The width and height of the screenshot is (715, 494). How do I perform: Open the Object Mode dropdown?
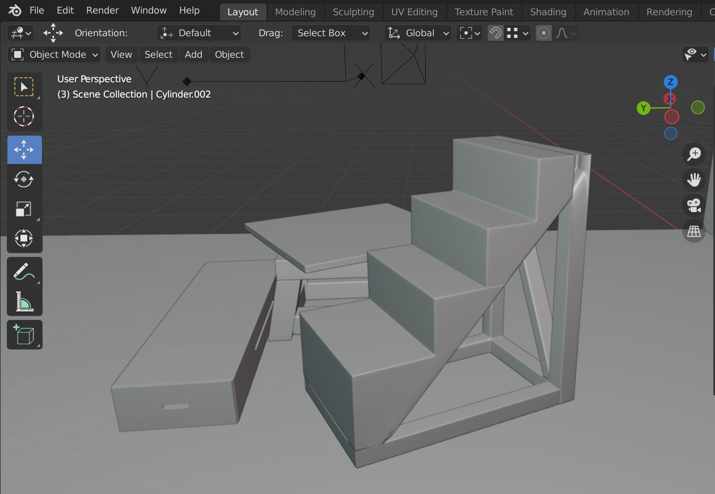pyautogui.click(x=54, y=54)
